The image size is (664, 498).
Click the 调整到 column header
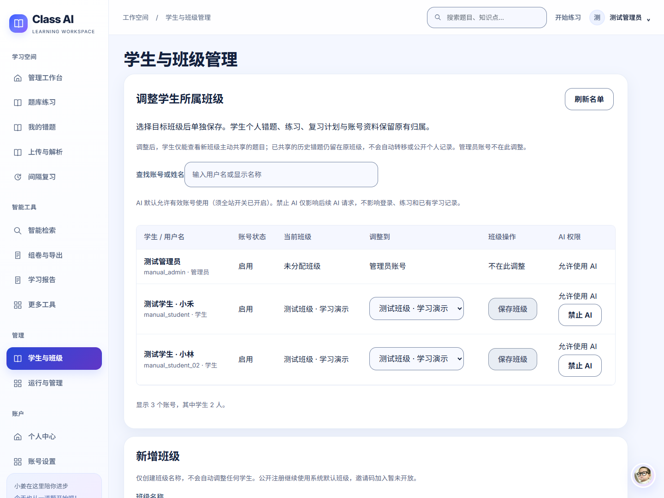tap(379, 237)
